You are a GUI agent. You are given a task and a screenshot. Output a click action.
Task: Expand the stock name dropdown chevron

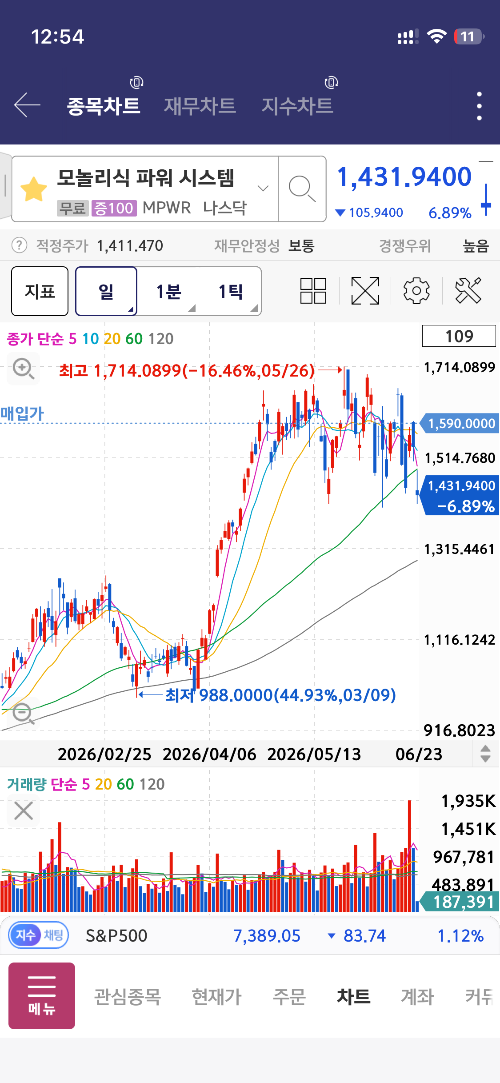tap(263, 189)
